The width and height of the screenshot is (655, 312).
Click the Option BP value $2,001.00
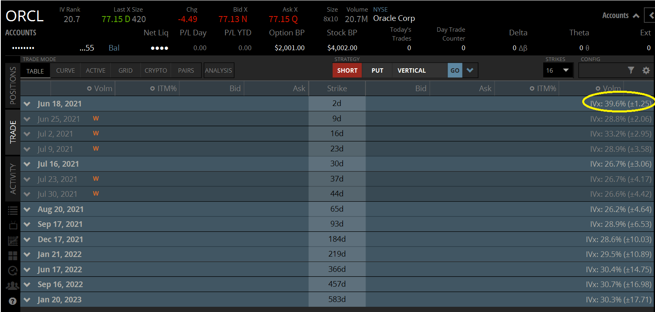tap(290, 48)
